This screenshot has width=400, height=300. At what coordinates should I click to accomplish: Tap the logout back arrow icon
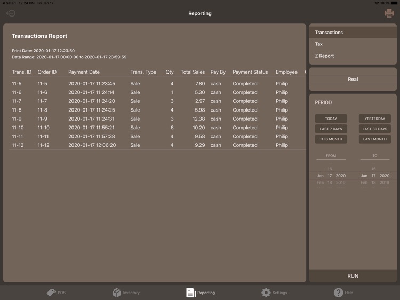[11, 13]
